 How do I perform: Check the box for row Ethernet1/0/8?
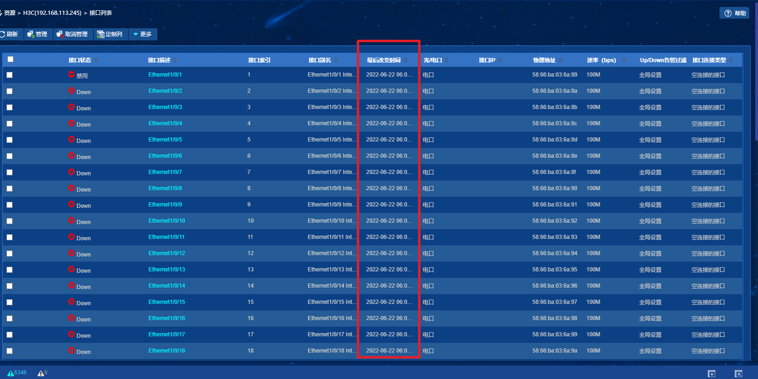(9, 188)
